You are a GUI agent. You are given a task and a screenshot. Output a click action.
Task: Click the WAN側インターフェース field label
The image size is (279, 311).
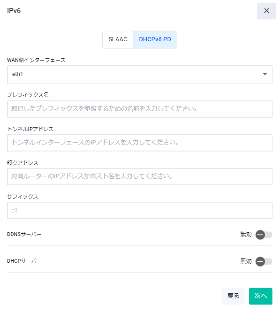36,60
